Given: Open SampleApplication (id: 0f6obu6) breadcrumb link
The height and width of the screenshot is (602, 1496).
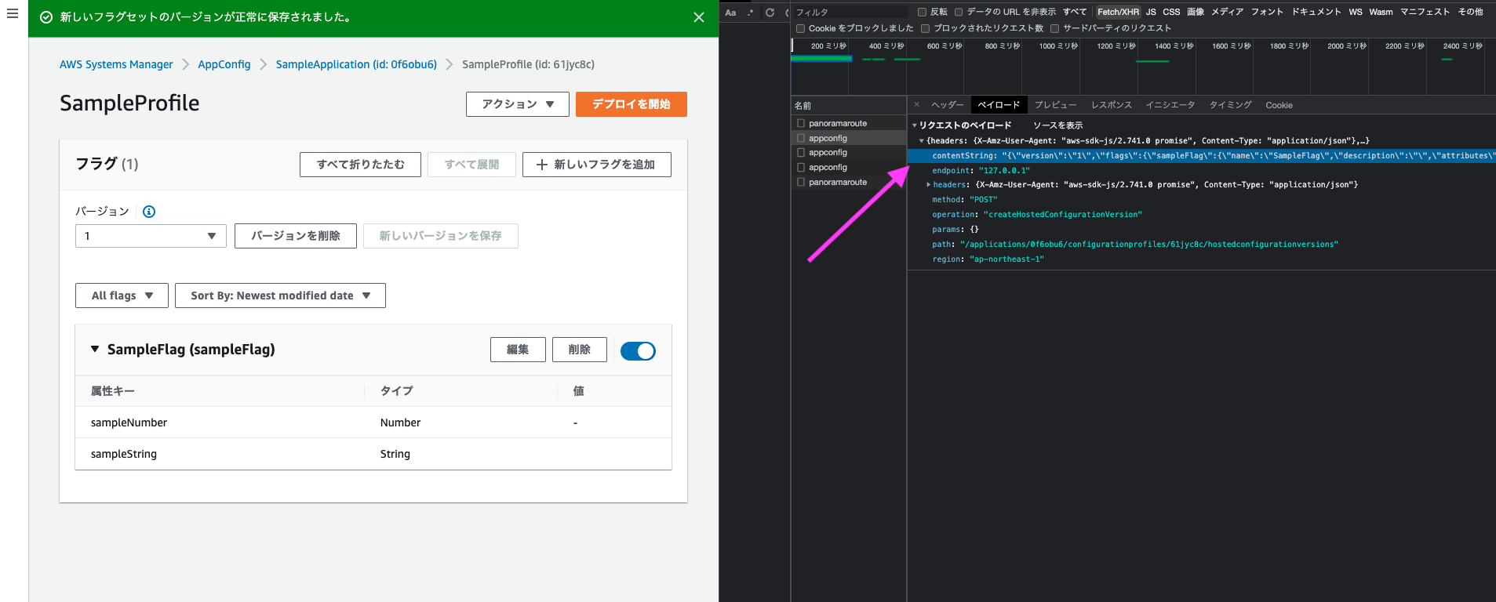Looking at the screenshot, I should pos(356,64).
